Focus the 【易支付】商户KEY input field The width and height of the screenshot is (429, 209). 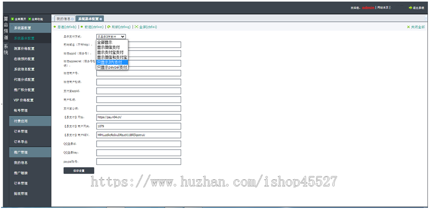coord(138,135)
